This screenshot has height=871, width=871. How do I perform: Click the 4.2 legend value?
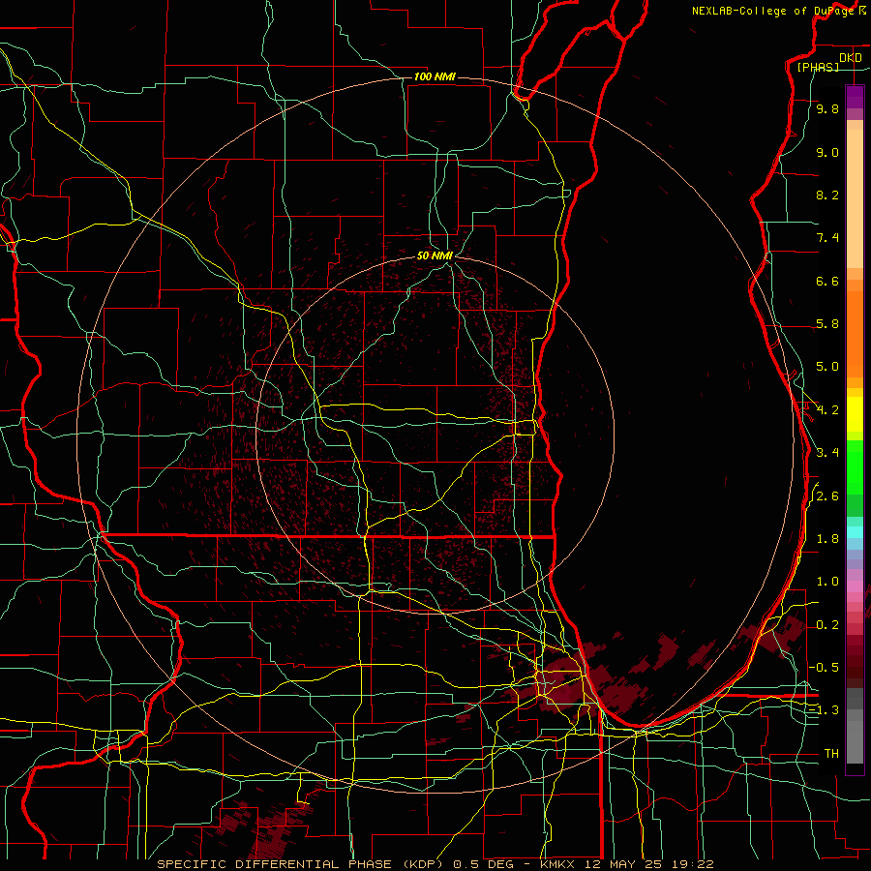tap(827, 410)
